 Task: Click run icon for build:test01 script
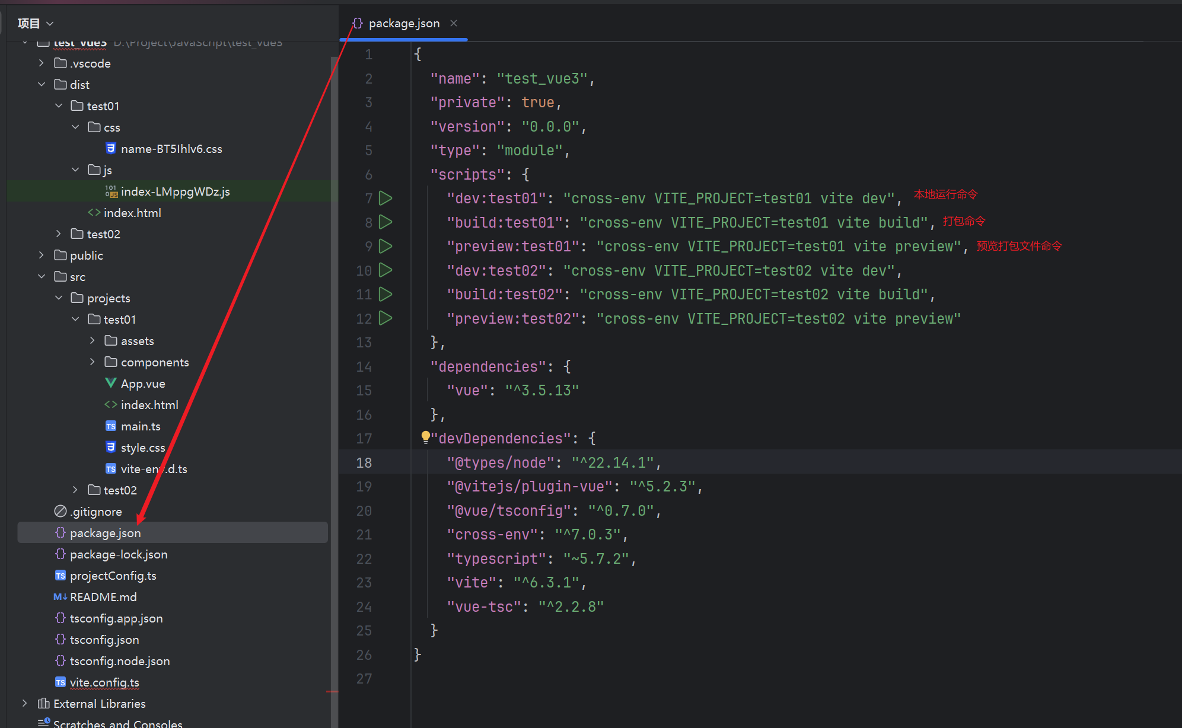pos(385,222)
